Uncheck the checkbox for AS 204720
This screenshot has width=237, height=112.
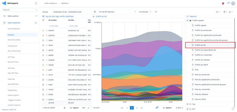point(43,35)
